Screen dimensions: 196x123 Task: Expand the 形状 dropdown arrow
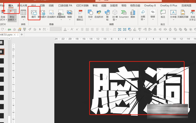point(90,20)
